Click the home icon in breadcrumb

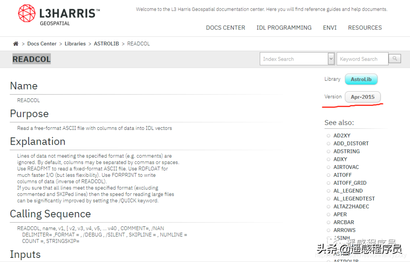[16, 44]
